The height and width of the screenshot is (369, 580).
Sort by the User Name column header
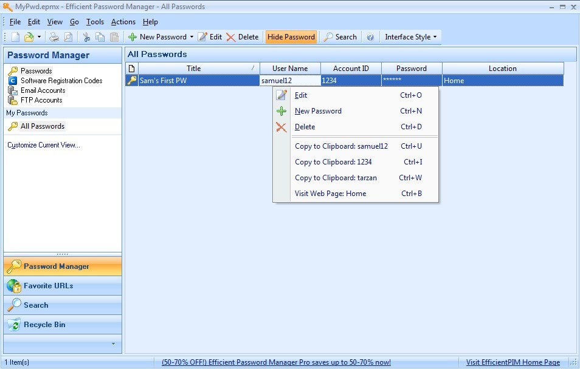[x=290, y=69]
